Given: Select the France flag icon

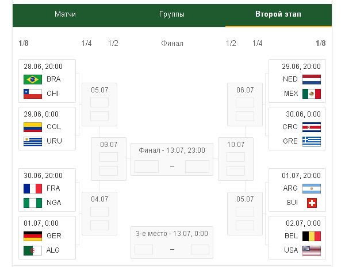Looking at the screenshot, I should pyautogui.click(x=33, y=188).
